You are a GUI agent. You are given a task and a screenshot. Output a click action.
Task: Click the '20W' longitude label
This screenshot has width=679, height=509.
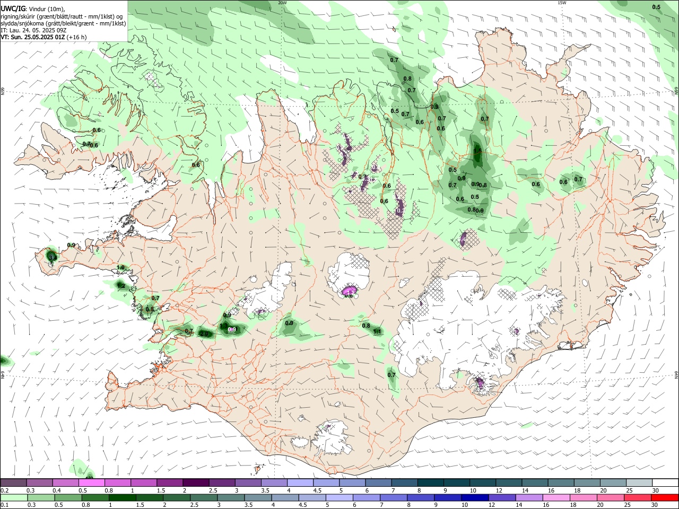(x=282, y=3)
